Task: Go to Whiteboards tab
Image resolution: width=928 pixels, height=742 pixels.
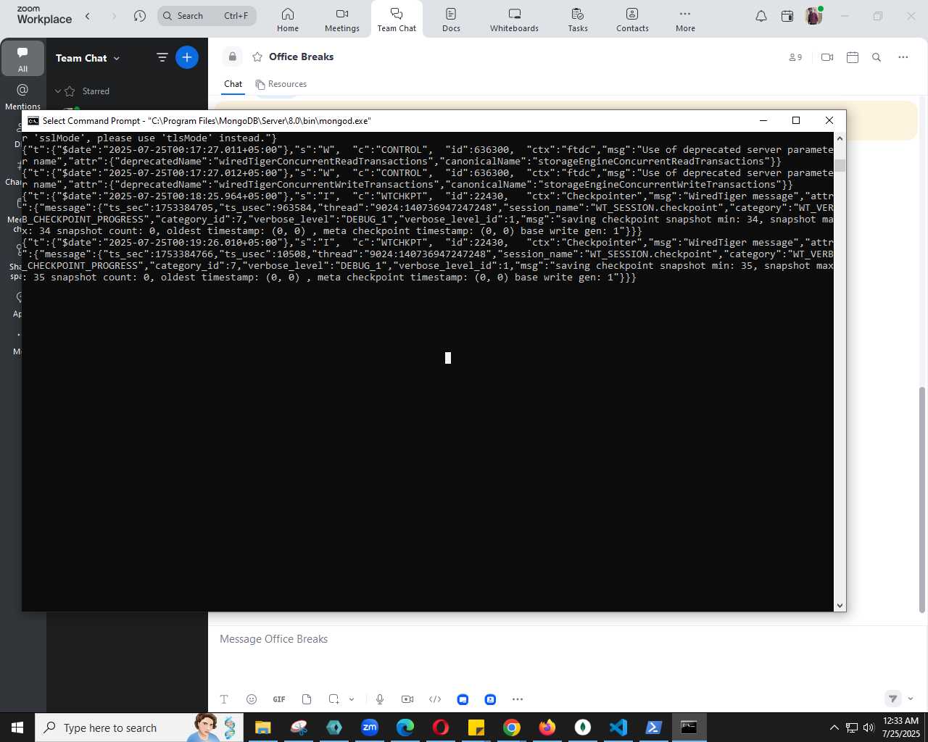Action: coord(514,20)
